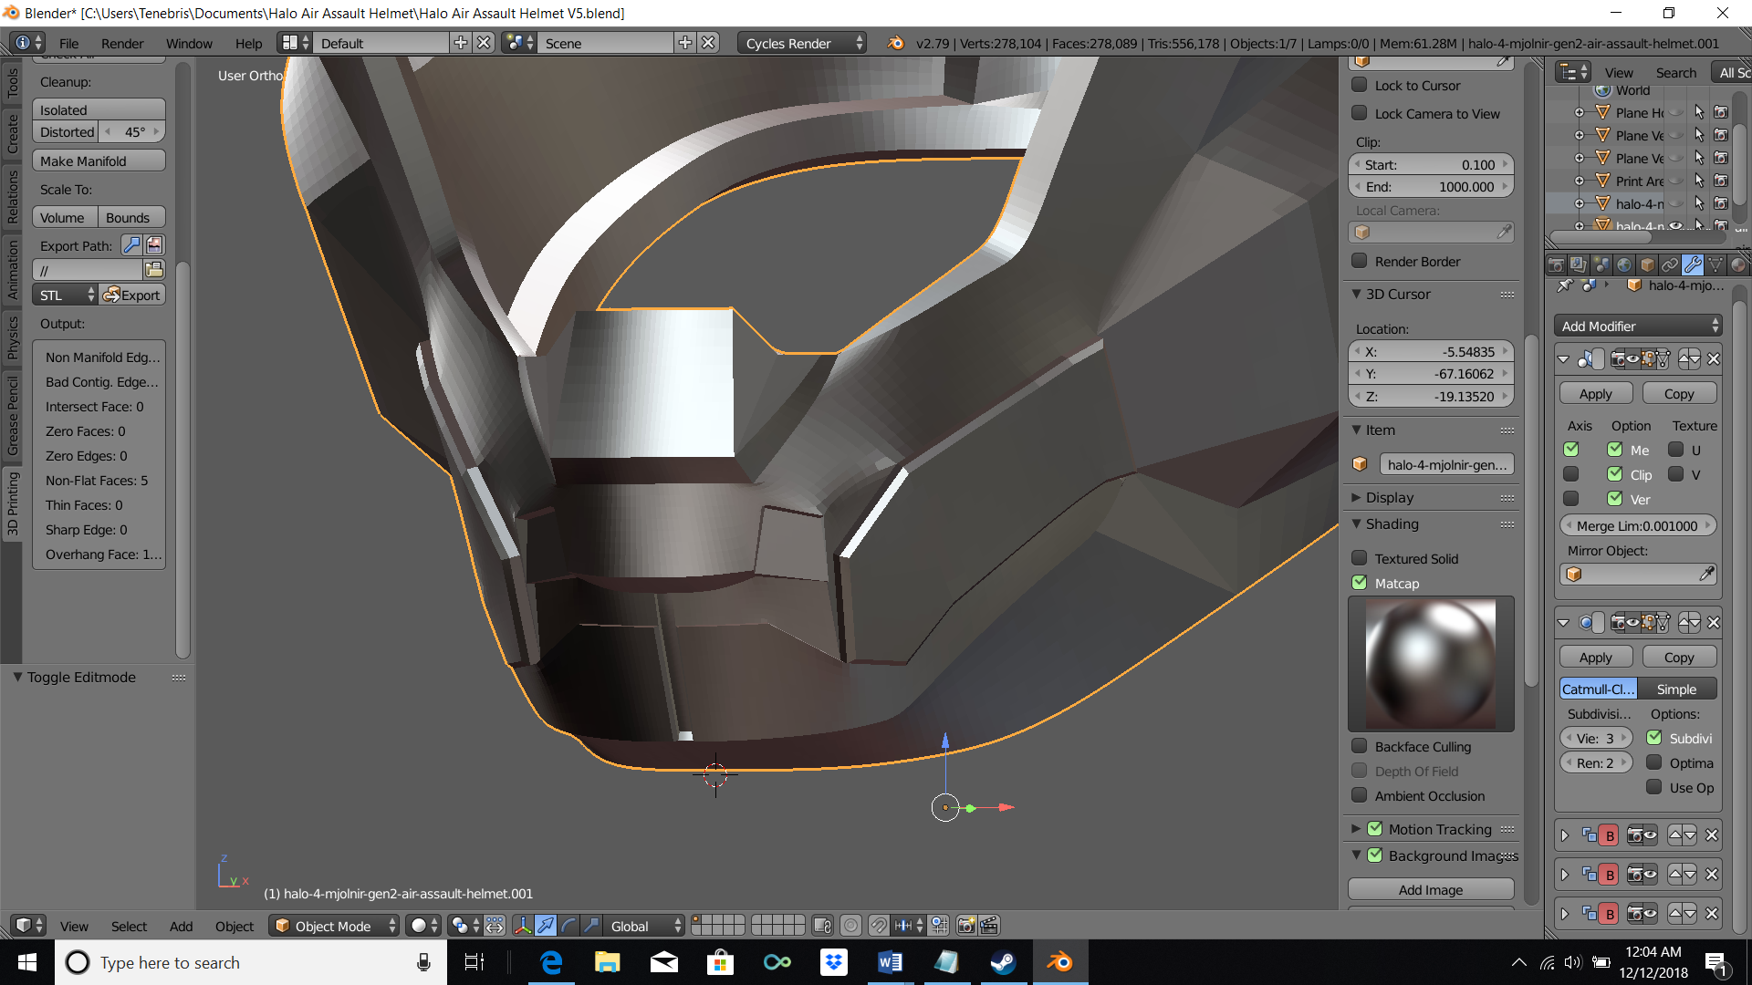The height and width of the screenshot is (985, 1752).
Task: Remove the Subdivision modifier with its X
Action: 1713,623
